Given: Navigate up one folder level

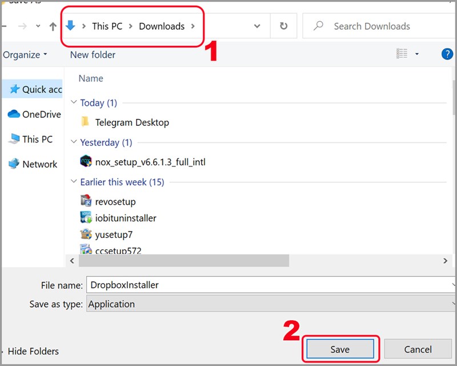Looking at the screenshot, I should point(52,26).
